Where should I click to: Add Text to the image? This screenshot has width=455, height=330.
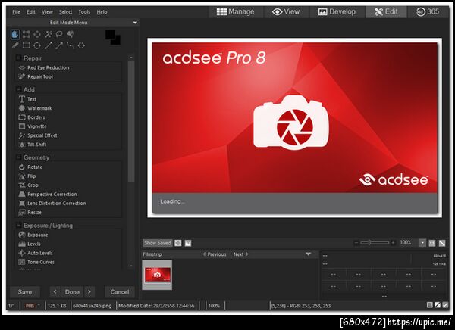coord(27,99)
